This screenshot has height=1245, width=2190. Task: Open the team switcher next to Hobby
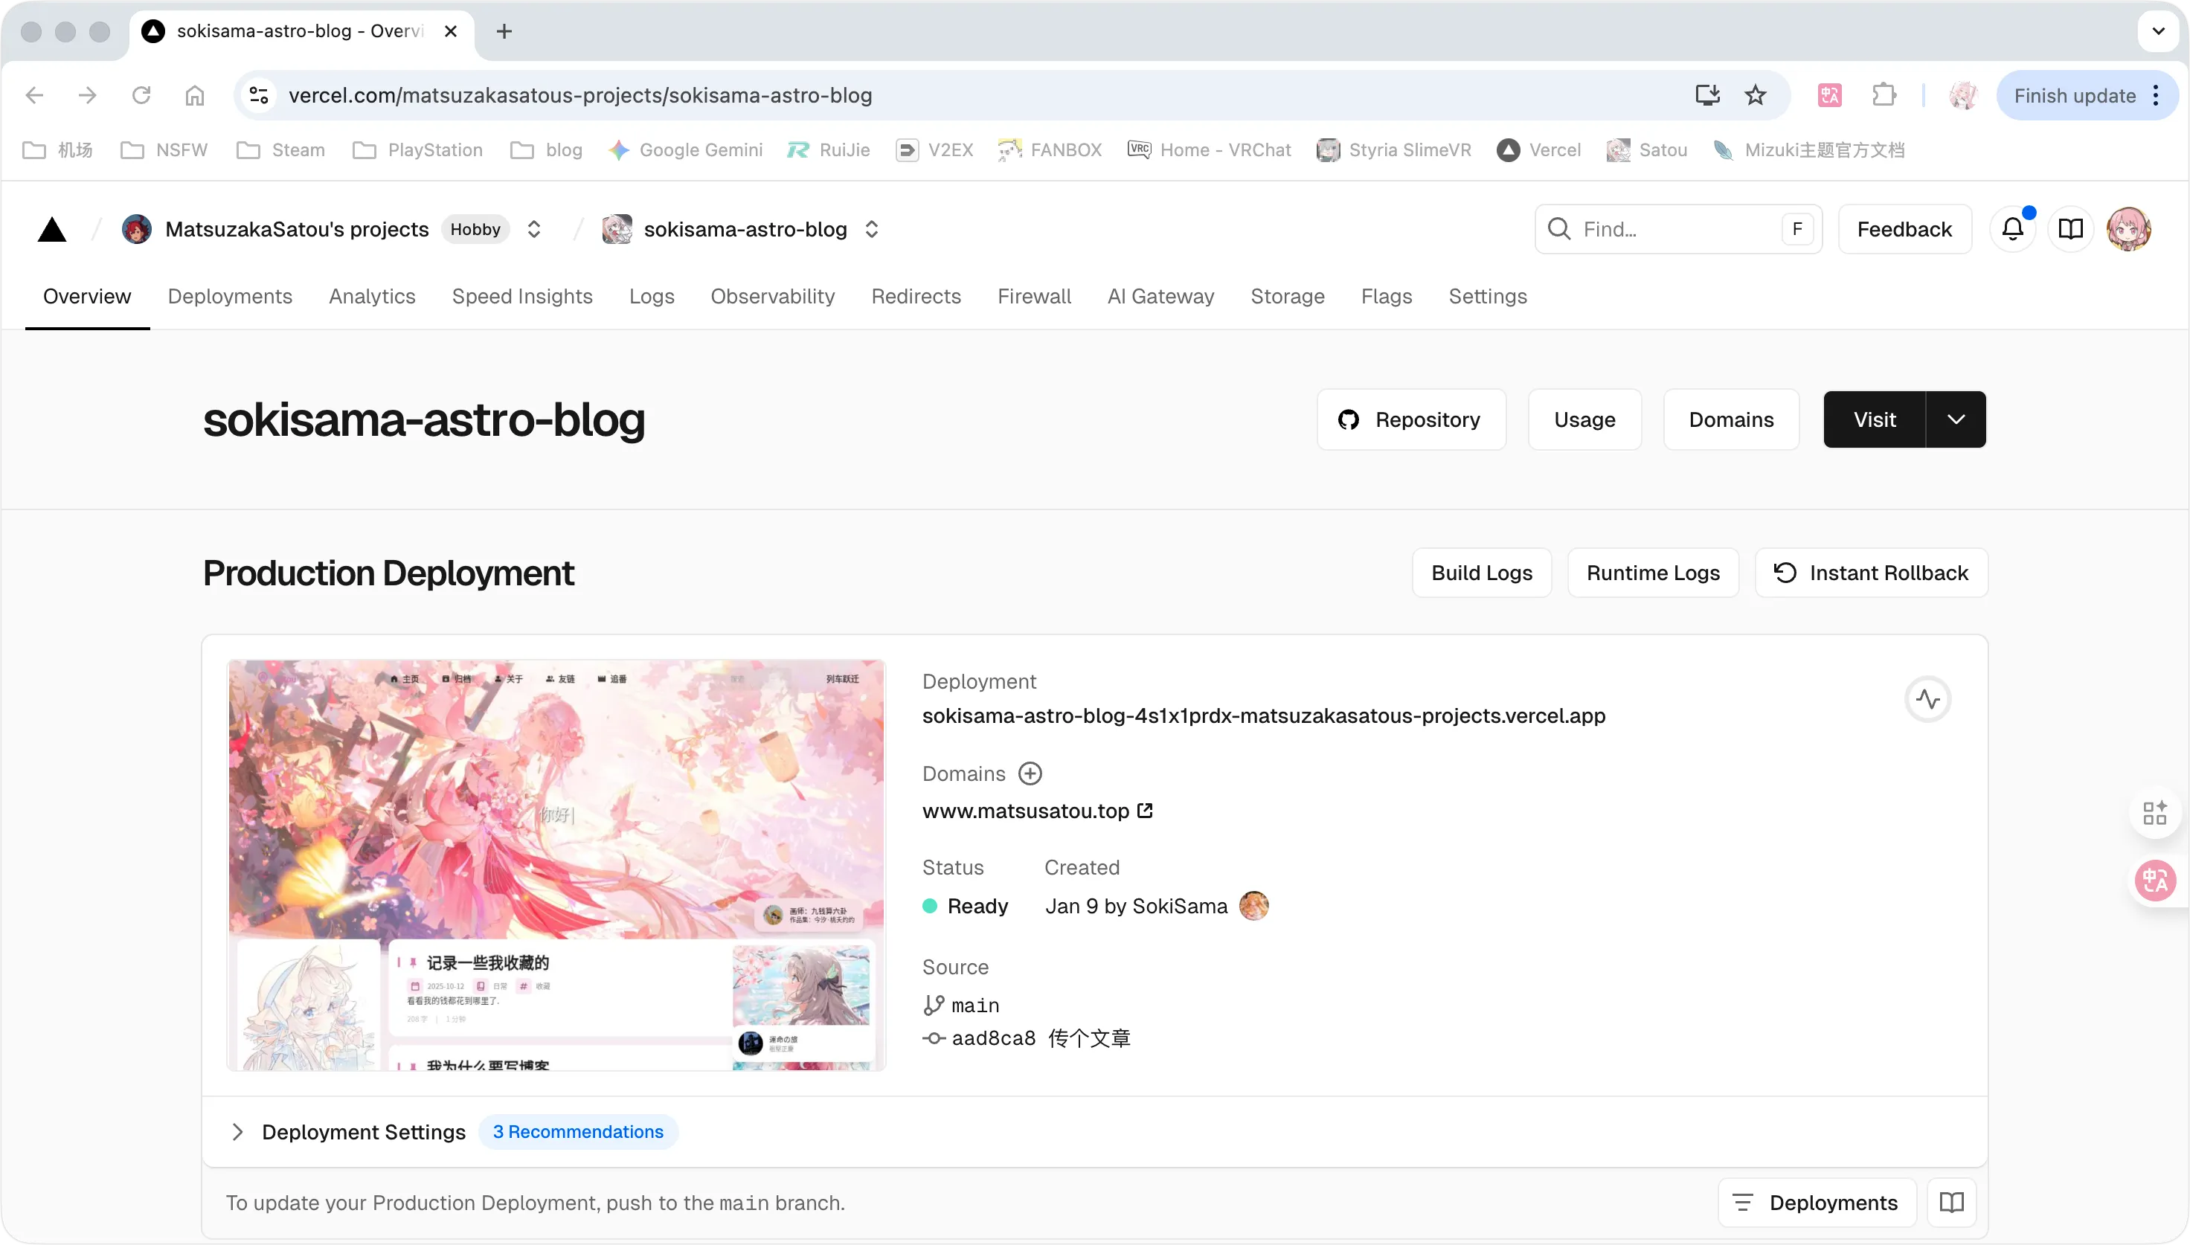pyautogui.click(x=533, y=229)
